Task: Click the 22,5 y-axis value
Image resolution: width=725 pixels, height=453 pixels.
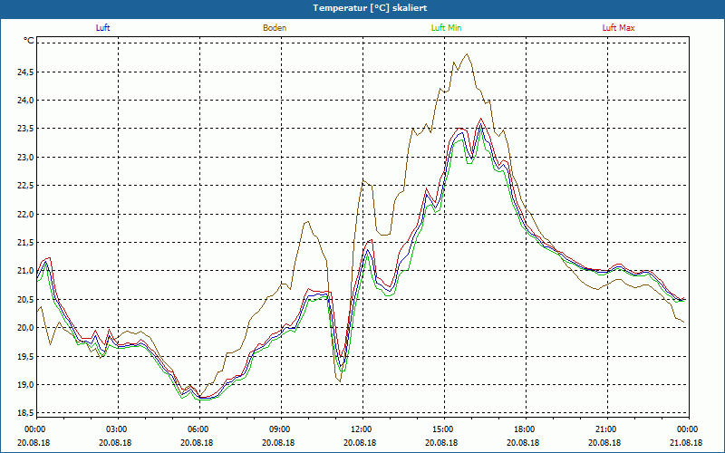Action: click(x=26, y=186)
